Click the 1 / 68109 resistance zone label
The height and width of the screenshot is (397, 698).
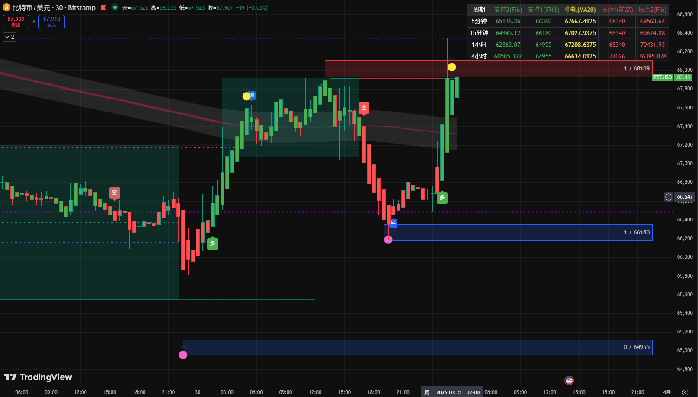pos(637,68)
